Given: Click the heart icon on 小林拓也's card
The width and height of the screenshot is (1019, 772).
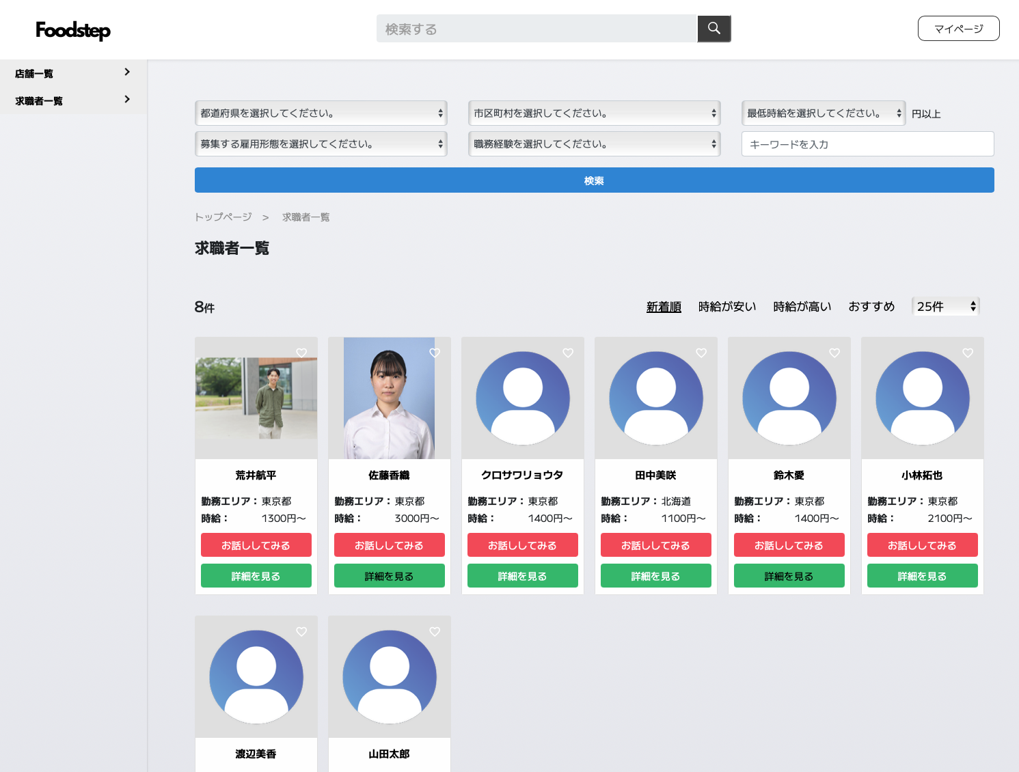Looking at the screenshot, I should 968,353.
